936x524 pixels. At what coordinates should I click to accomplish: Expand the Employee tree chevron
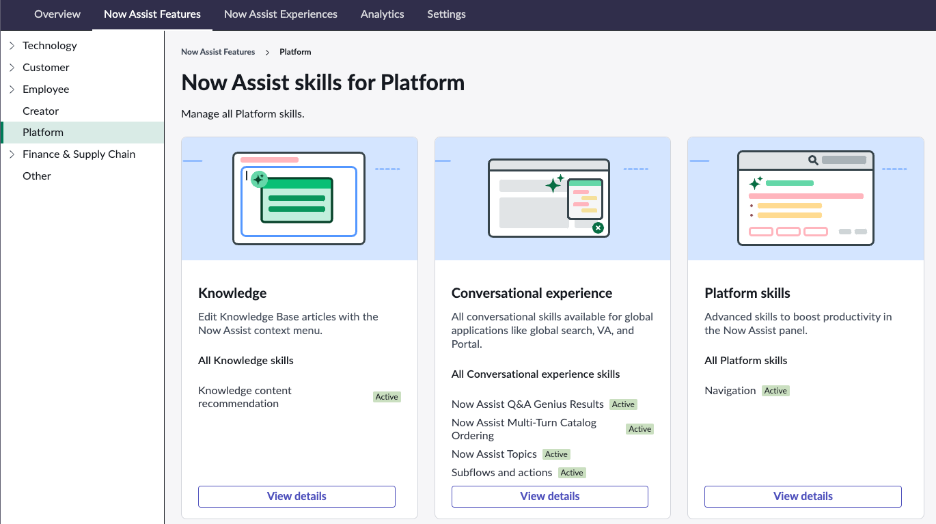[x=12, y=89]
